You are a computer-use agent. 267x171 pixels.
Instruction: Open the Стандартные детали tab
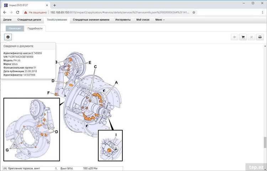coord(29,20)
